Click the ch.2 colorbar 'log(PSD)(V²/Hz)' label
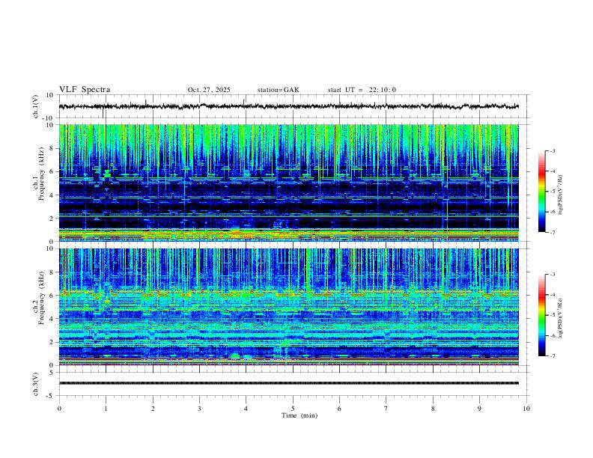The width and height of the screenshot is (593, 458). click(561, 318)
